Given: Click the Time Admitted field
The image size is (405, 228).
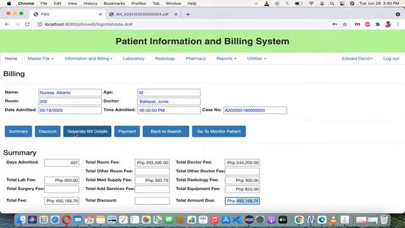Looking at the screenshot, I should pyautogui.click(x=169, y=110).
